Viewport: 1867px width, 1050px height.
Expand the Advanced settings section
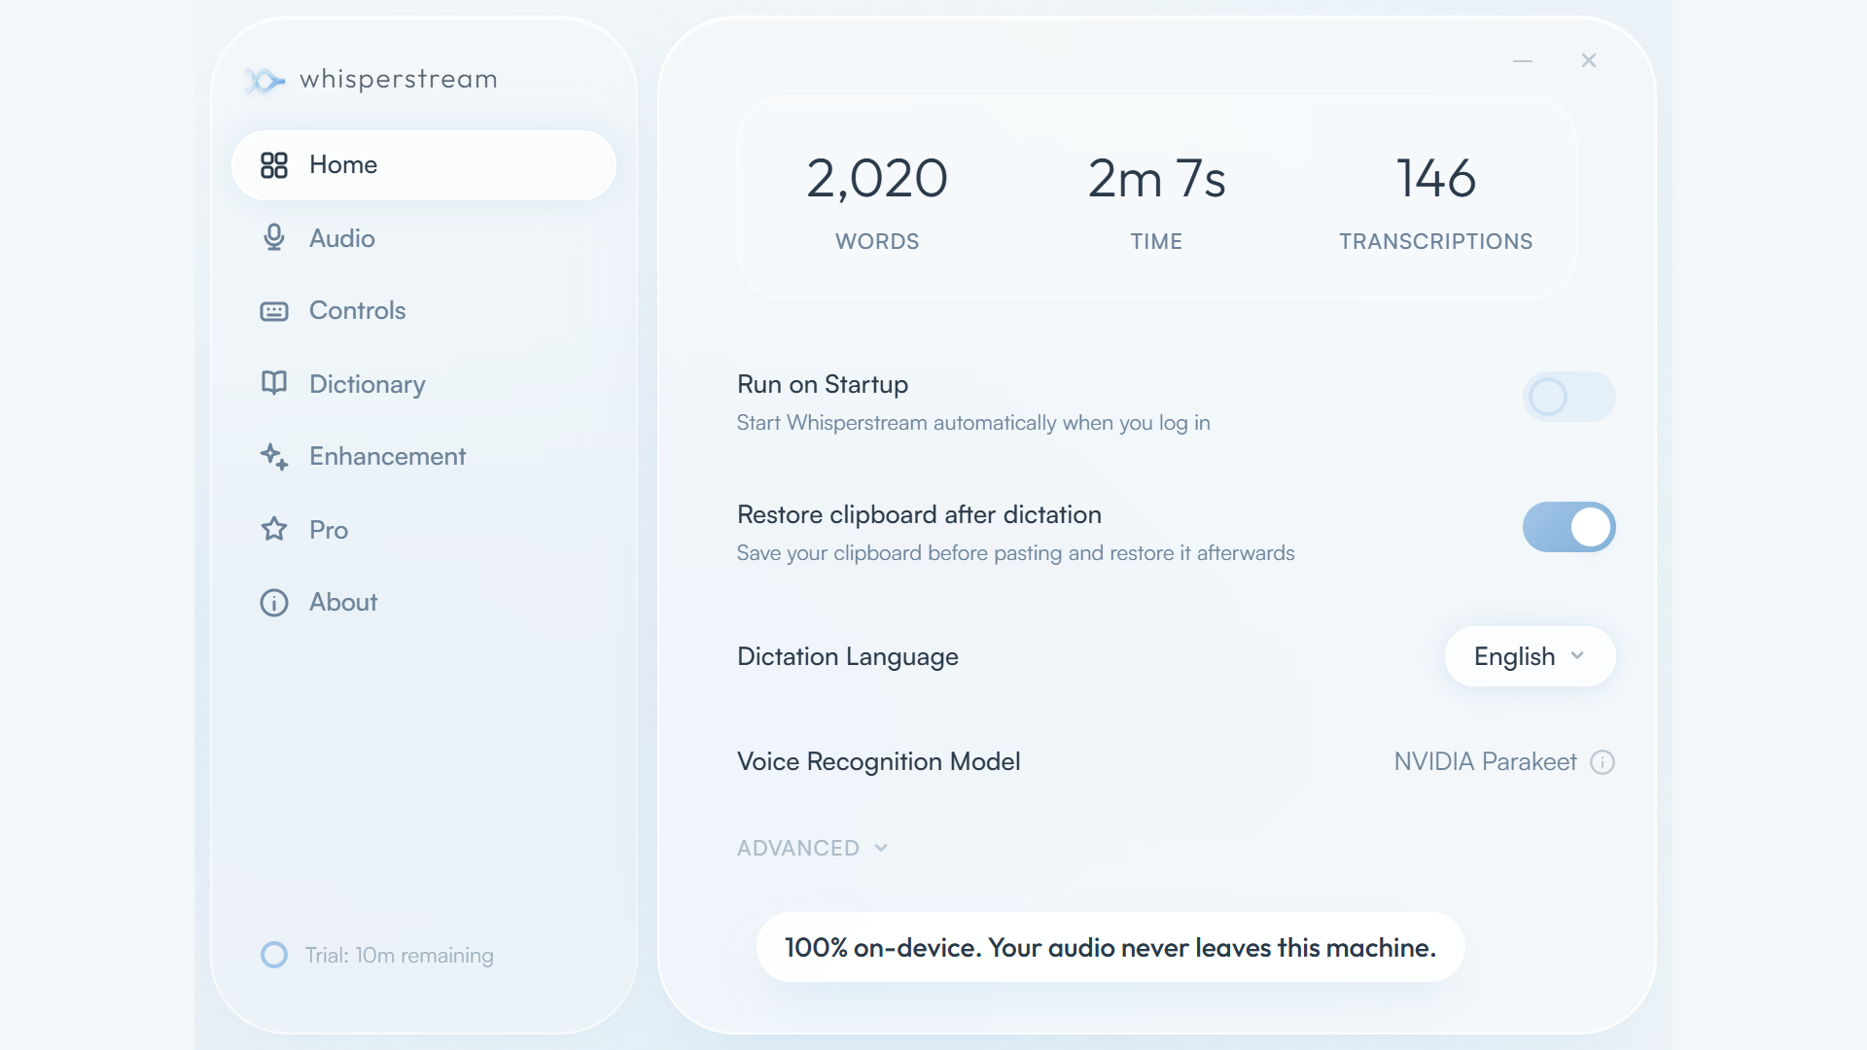coord(813,848)
